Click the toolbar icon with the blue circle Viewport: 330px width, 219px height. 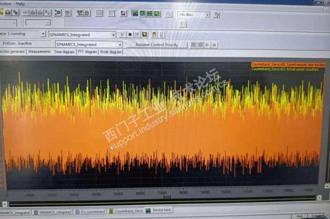57,13
